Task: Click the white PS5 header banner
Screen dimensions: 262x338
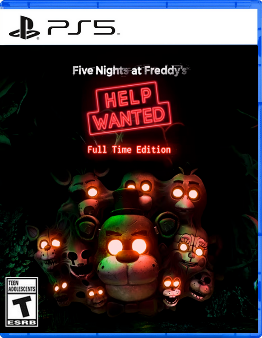Action: point(129,27)
